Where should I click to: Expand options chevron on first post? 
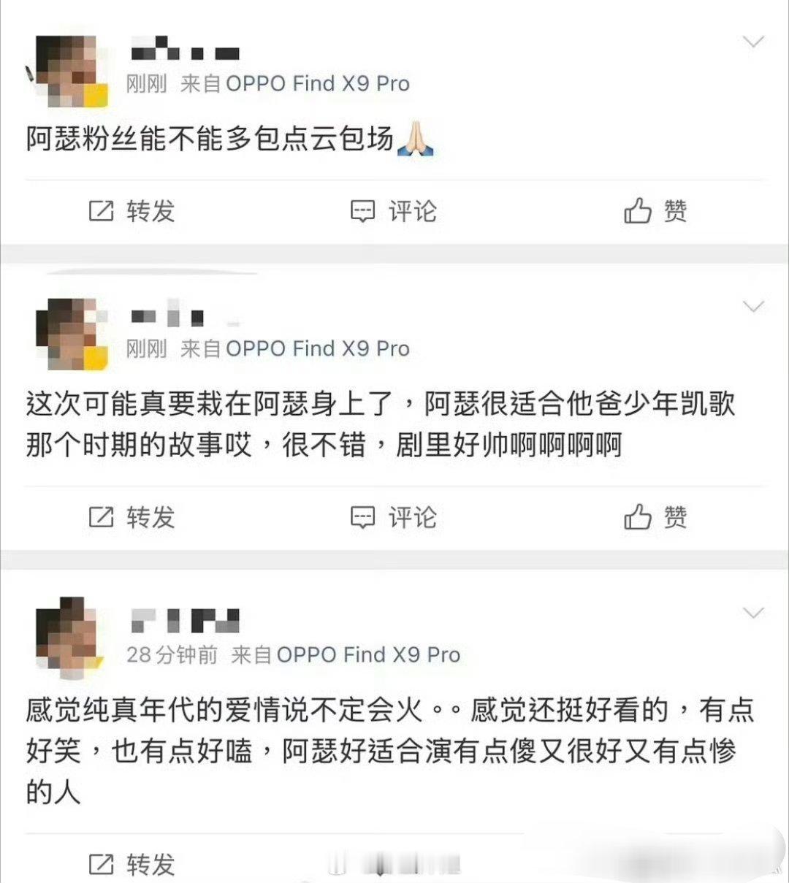click(x=753, y=42)
